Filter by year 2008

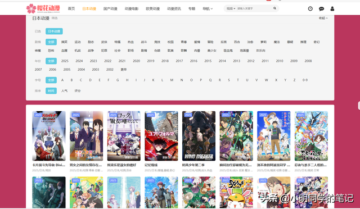coord(308,61)
